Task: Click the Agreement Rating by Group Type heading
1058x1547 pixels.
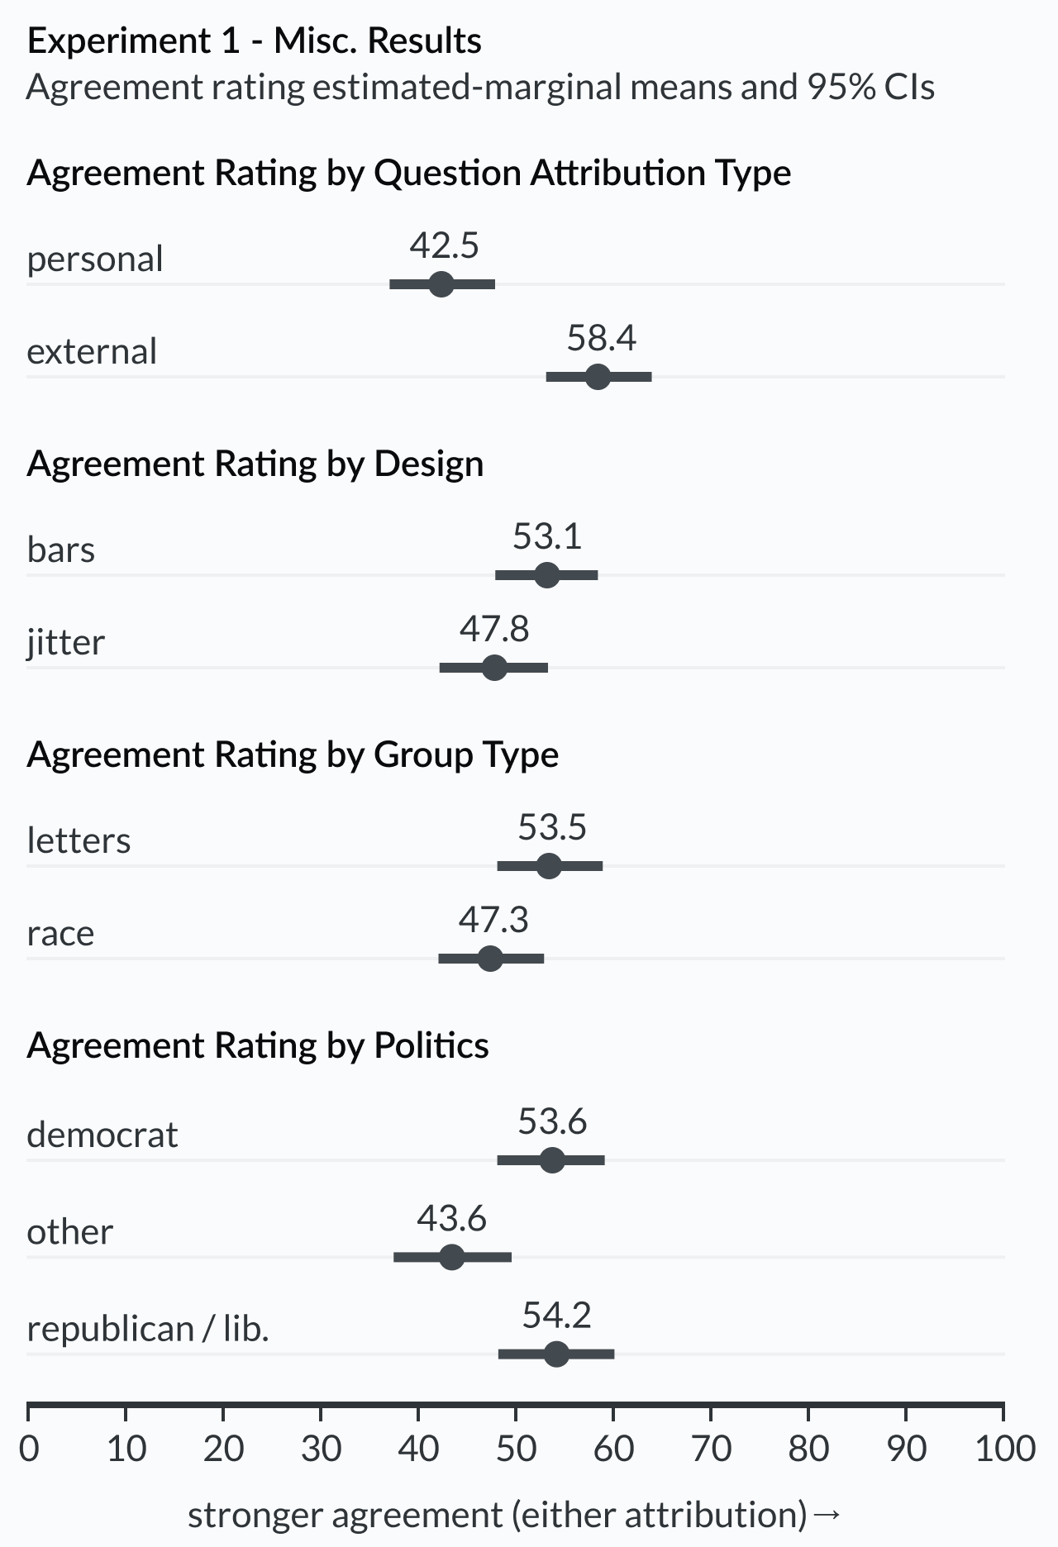Action: coord(293,755)
